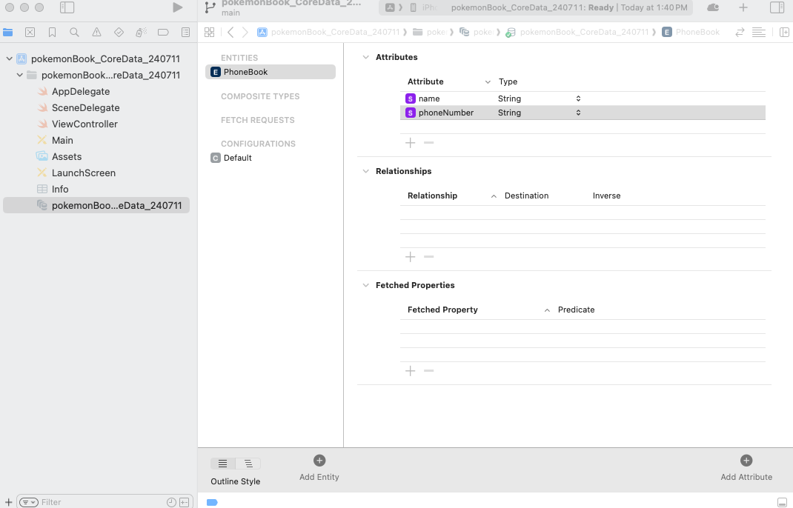Select the phoneNumber attribute row
This screenshot has width=793, height=508.
[583, 113]
